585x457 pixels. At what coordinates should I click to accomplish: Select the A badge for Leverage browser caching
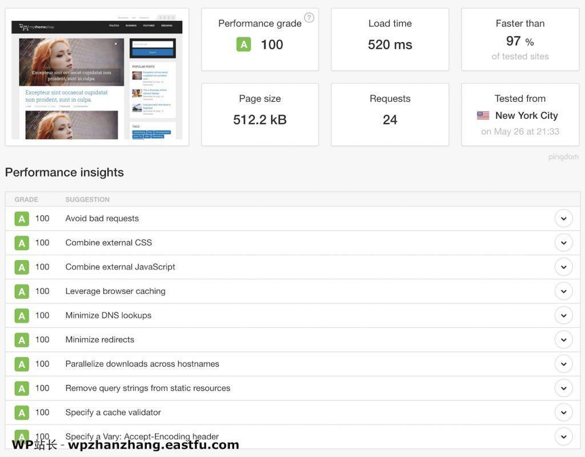coord(22,291)
